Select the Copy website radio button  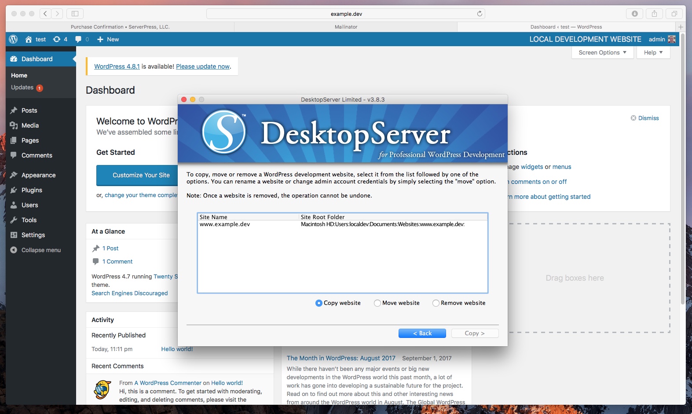point(319,303)
